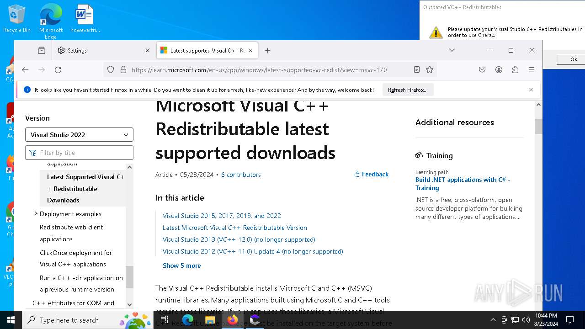585x329 pixels.
Task: Open Firefox View icon in the tab strip
Action: pyautogui.click(x=42, y=50)
